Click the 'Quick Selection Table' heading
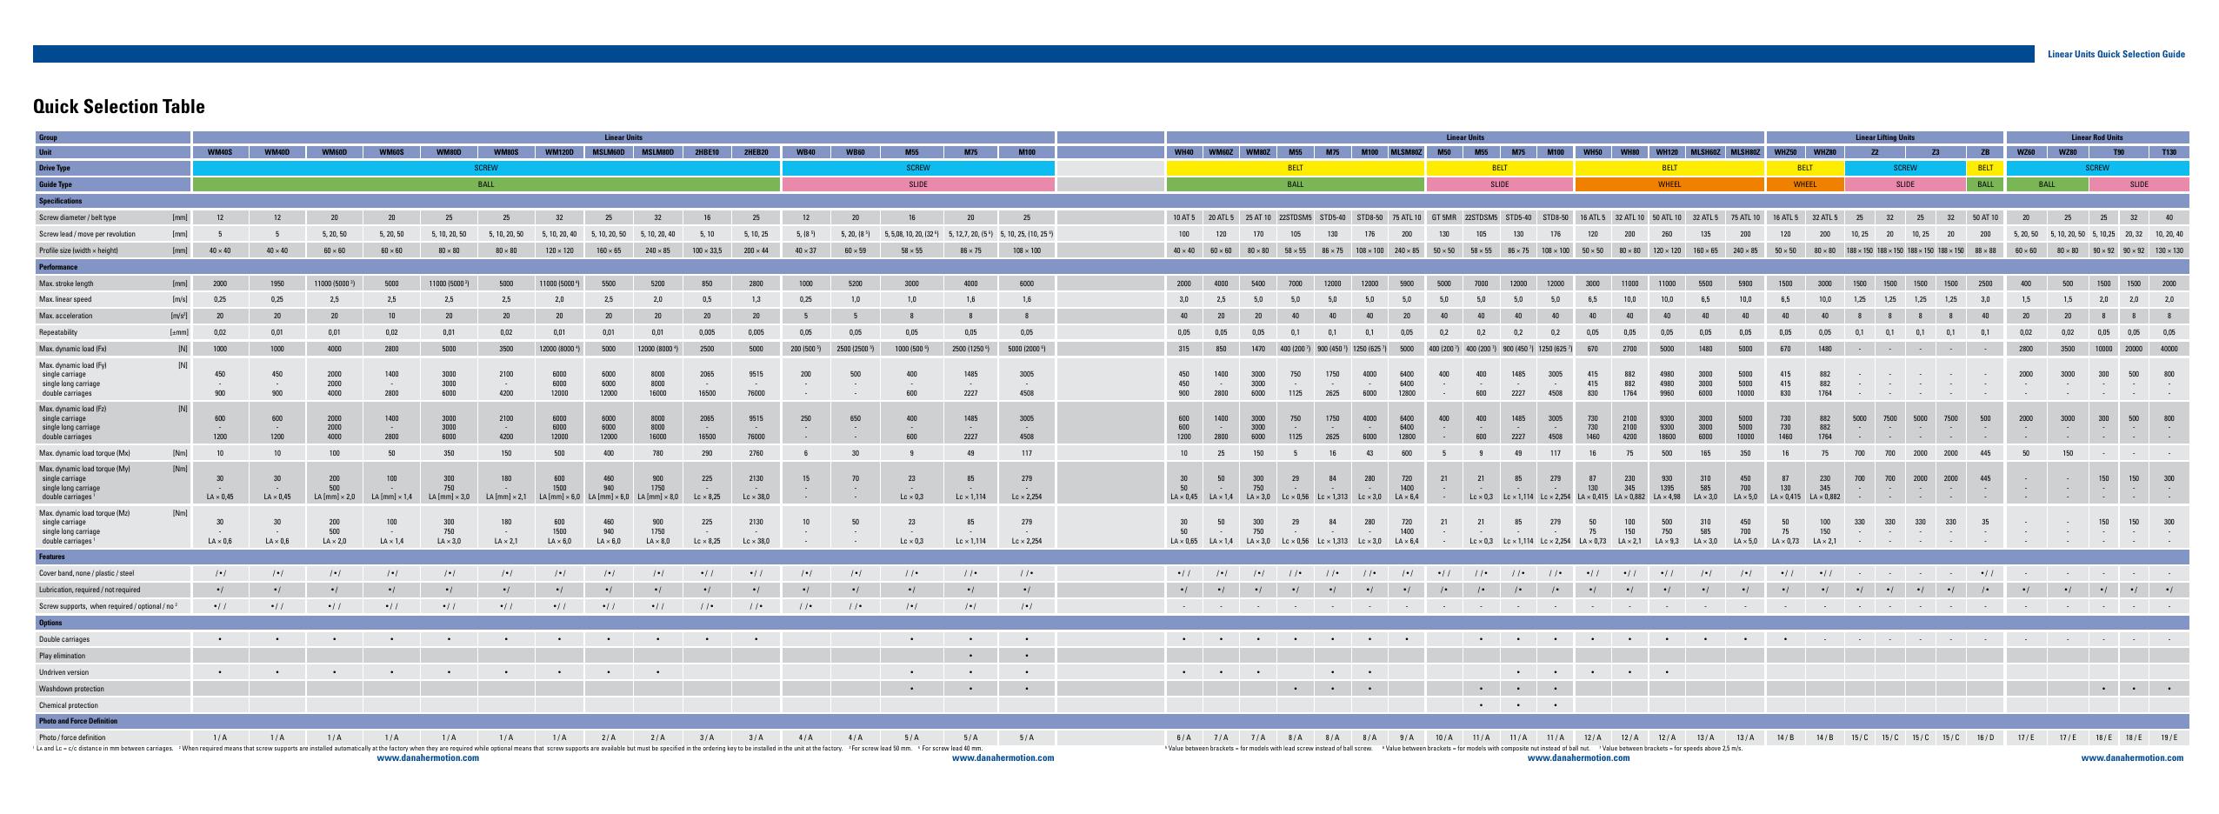This screenshot has height=814, width=2219. (x=119, y=107)
